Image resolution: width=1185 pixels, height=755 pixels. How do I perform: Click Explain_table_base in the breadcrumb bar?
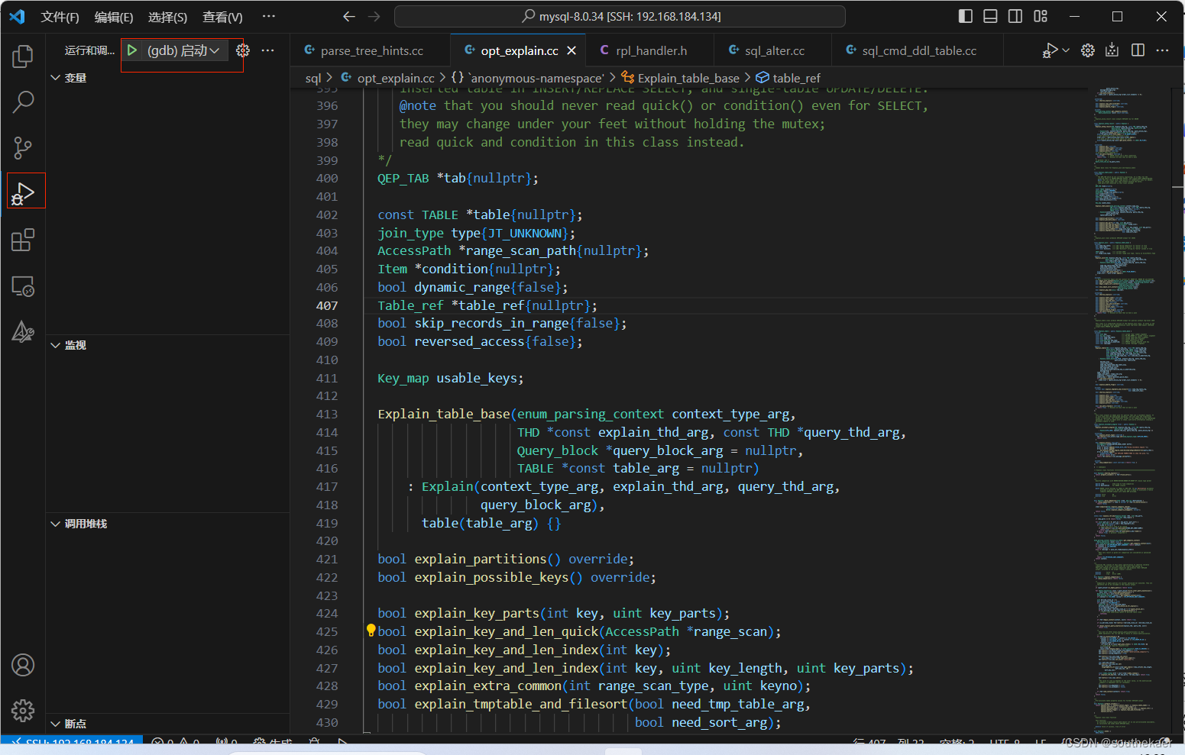[x=688, y=77]
